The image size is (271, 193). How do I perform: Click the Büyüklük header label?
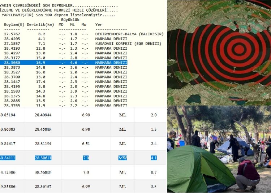point(70,20)
